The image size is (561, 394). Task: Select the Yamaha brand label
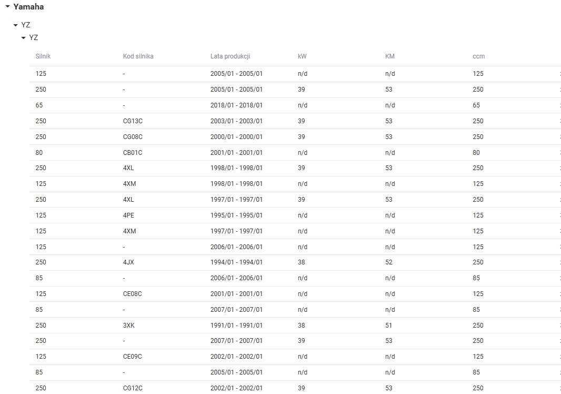28,7
